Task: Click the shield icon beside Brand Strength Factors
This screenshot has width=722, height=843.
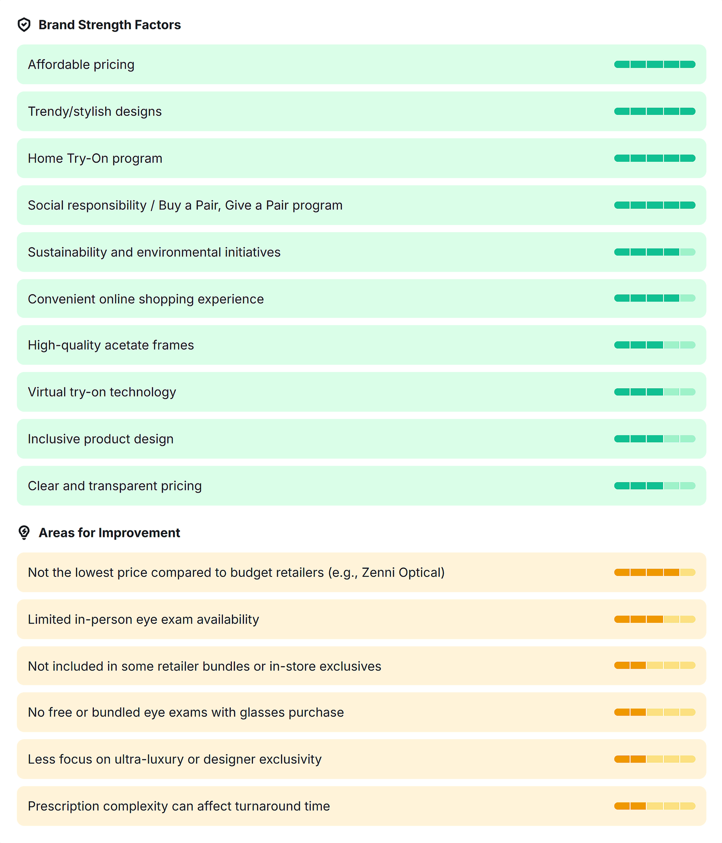Action: [24, 25]
